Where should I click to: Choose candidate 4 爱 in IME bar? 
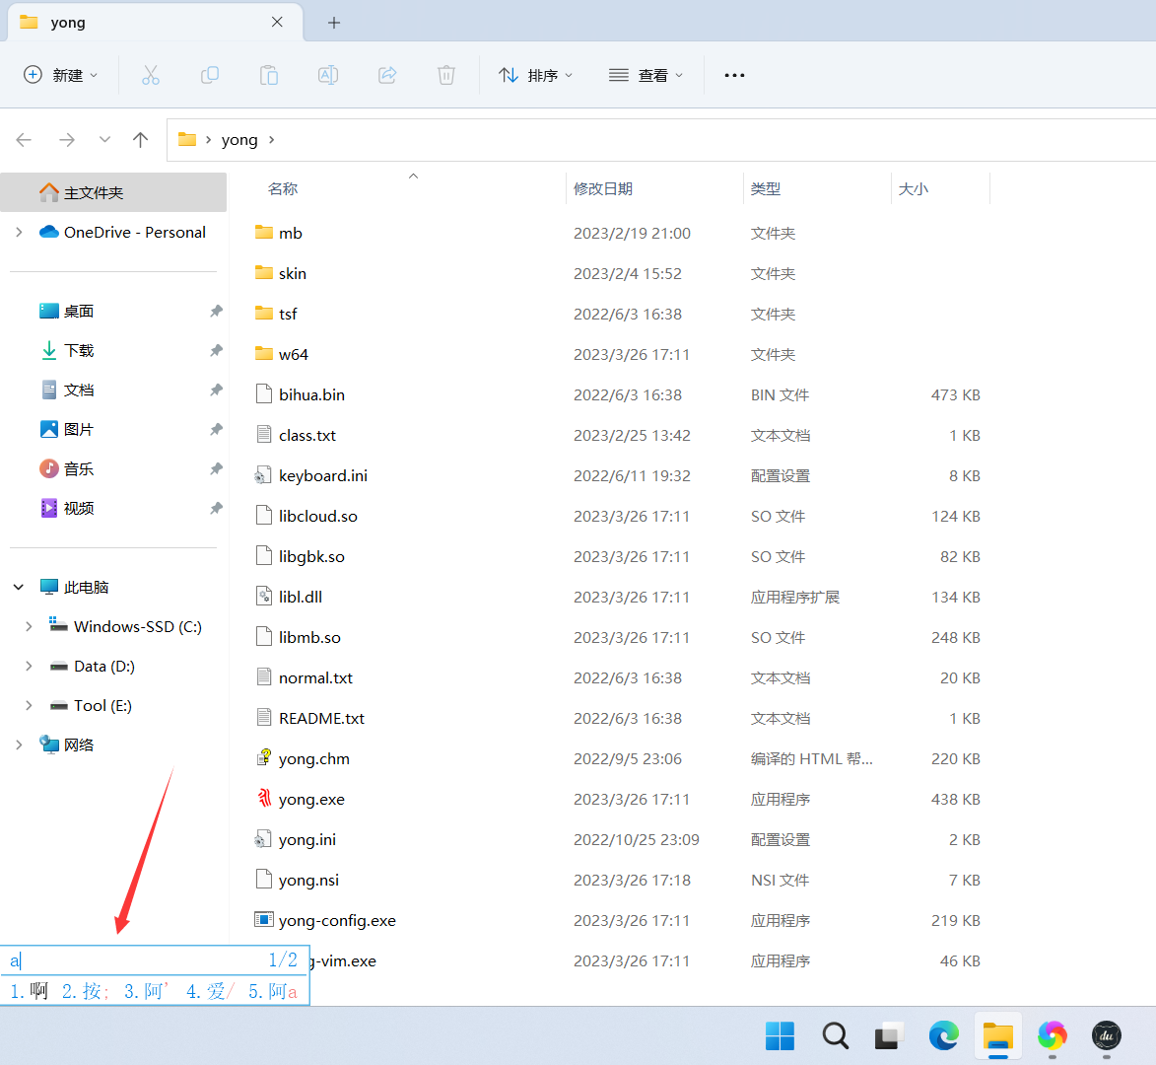[210, 990]
